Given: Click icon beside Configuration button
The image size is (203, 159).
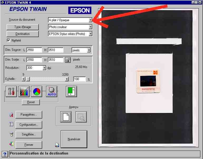Looking at the screenshot, I should pos(11,124).
